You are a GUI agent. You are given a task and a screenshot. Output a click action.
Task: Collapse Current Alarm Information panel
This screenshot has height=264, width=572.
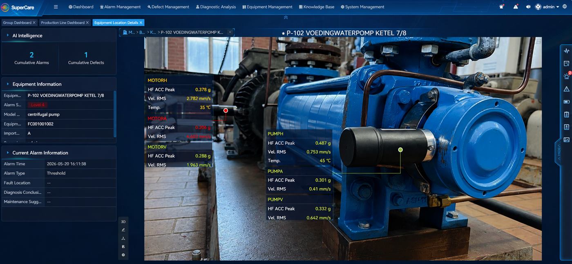(8, 153)
